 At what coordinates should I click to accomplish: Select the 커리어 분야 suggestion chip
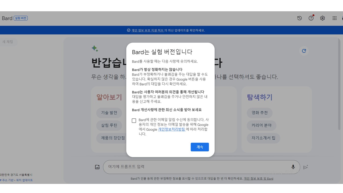pyautogui.click(x=262, y=125)
